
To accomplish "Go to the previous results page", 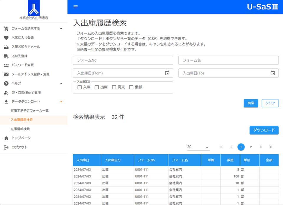I will click(x=231, y=147).
